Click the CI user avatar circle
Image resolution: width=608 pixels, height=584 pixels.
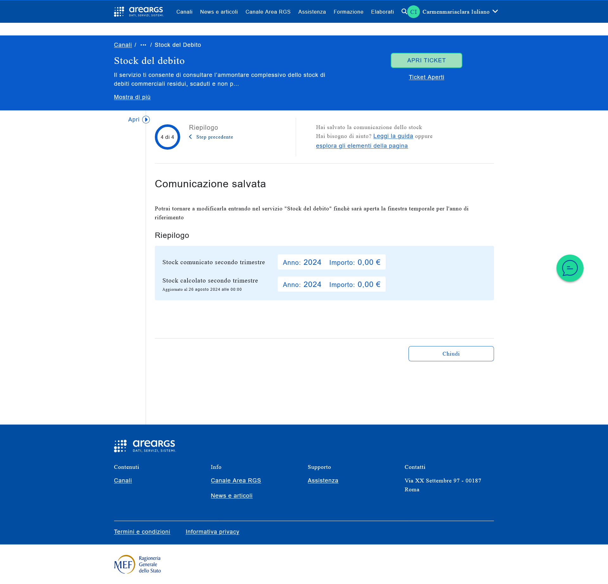point(413,12)
